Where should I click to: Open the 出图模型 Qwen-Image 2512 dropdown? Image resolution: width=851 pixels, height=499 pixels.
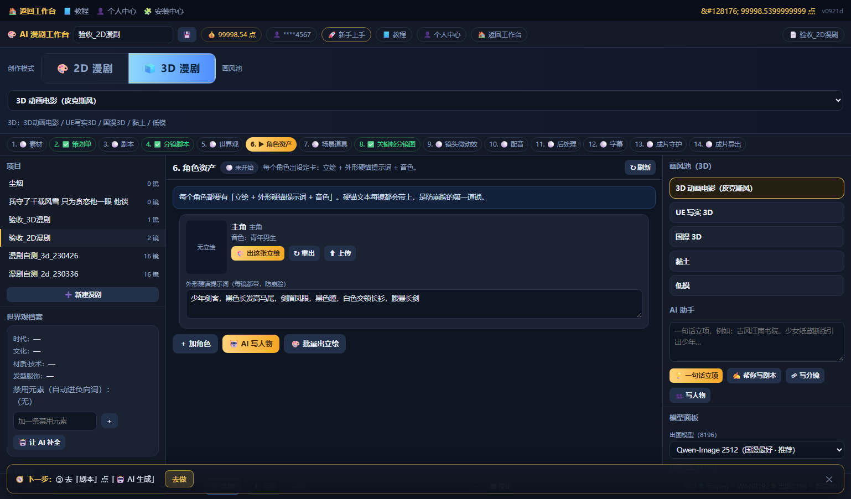coord(756,450)
